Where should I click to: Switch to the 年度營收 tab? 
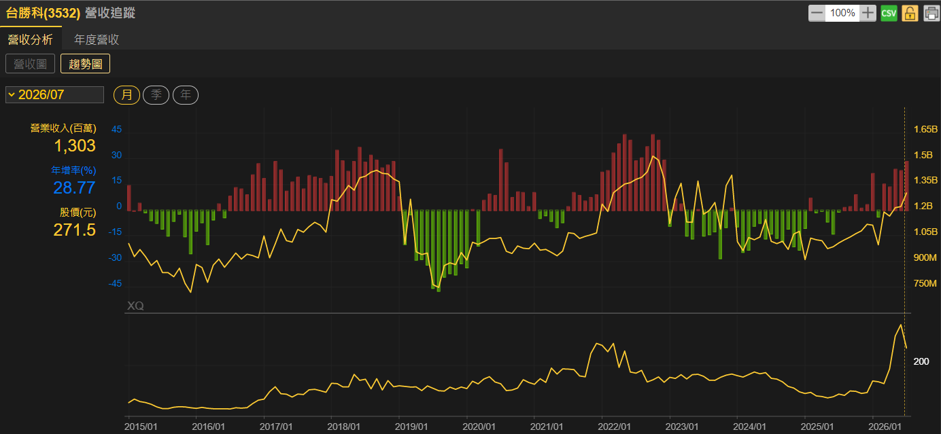click(97, 39)
